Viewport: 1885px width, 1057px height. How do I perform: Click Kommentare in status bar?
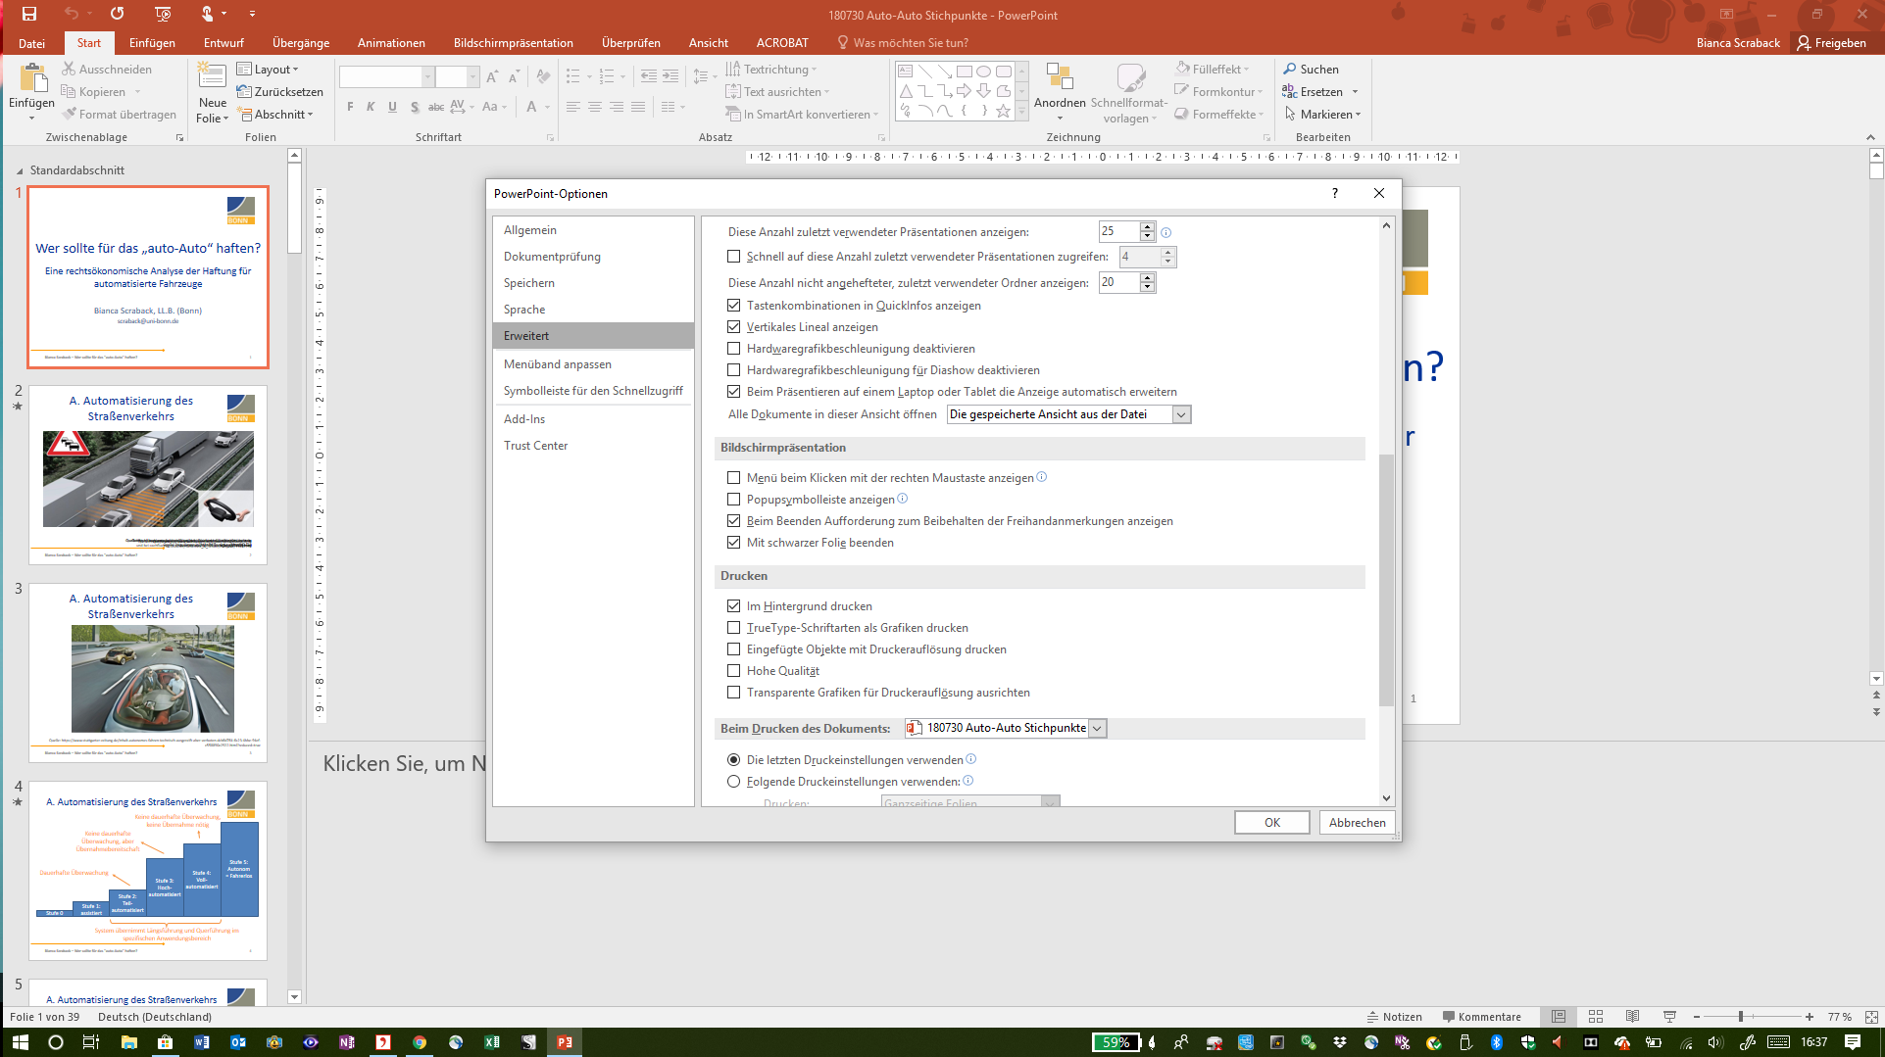(x=1482, y=1017)
